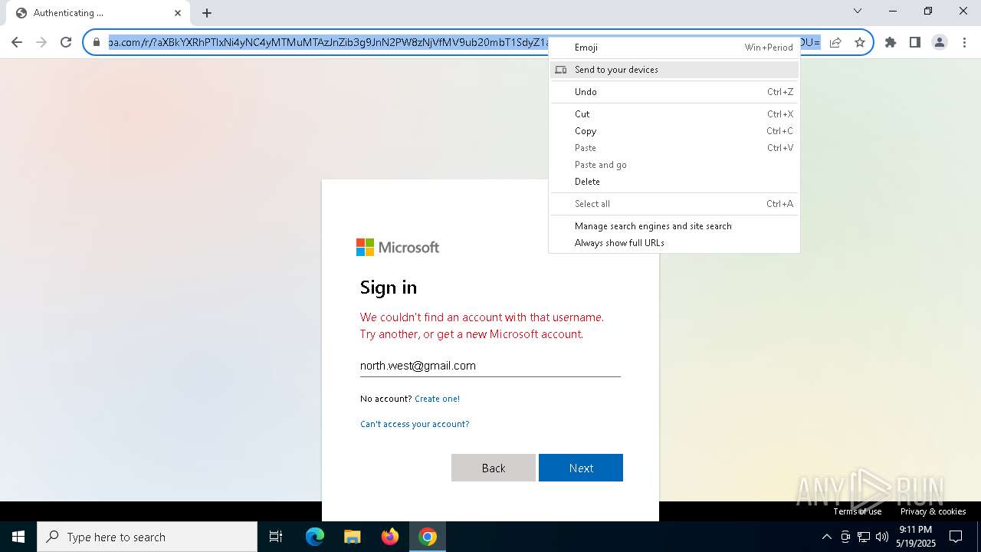Click the browser forward arrow

(41, 42)
